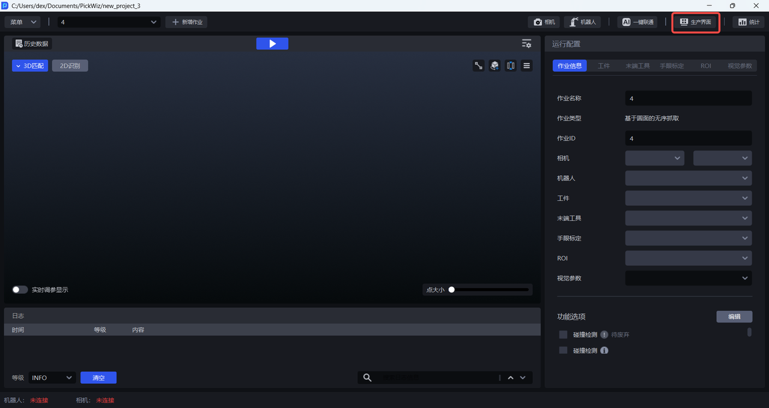
Task: Check the 碰撞检测 待废弃 checkbox
Action: (563, 335)
